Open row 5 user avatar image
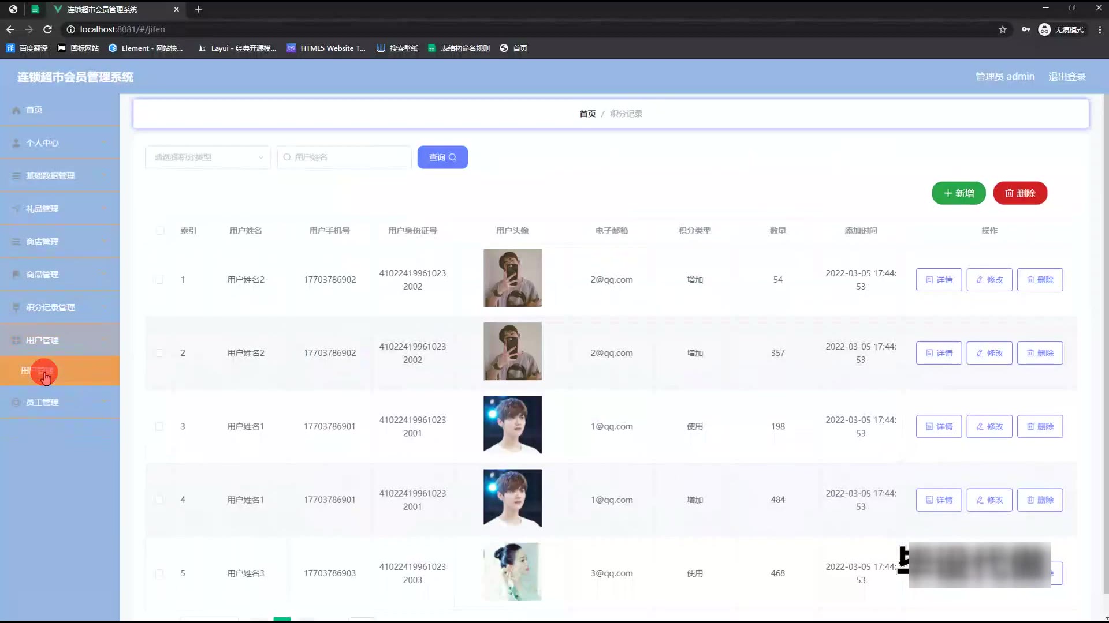1109x623 pixels. [x=512, y=572]
